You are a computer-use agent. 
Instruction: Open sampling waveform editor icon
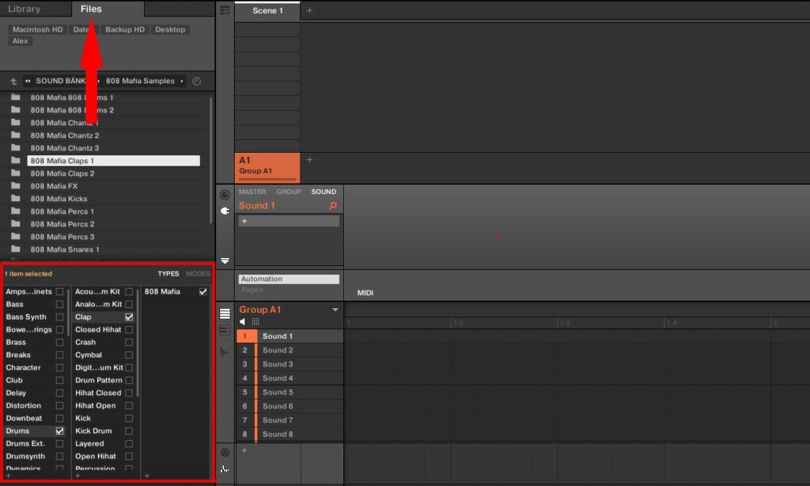pyautogui.click(x=225, y=352)
